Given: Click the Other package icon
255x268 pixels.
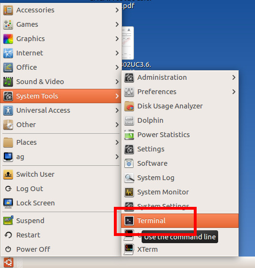Looking at the screenshot, I should tap(8, 125).
